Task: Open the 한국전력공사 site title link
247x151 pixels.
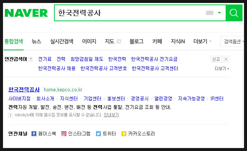Action: coord(24,89)
